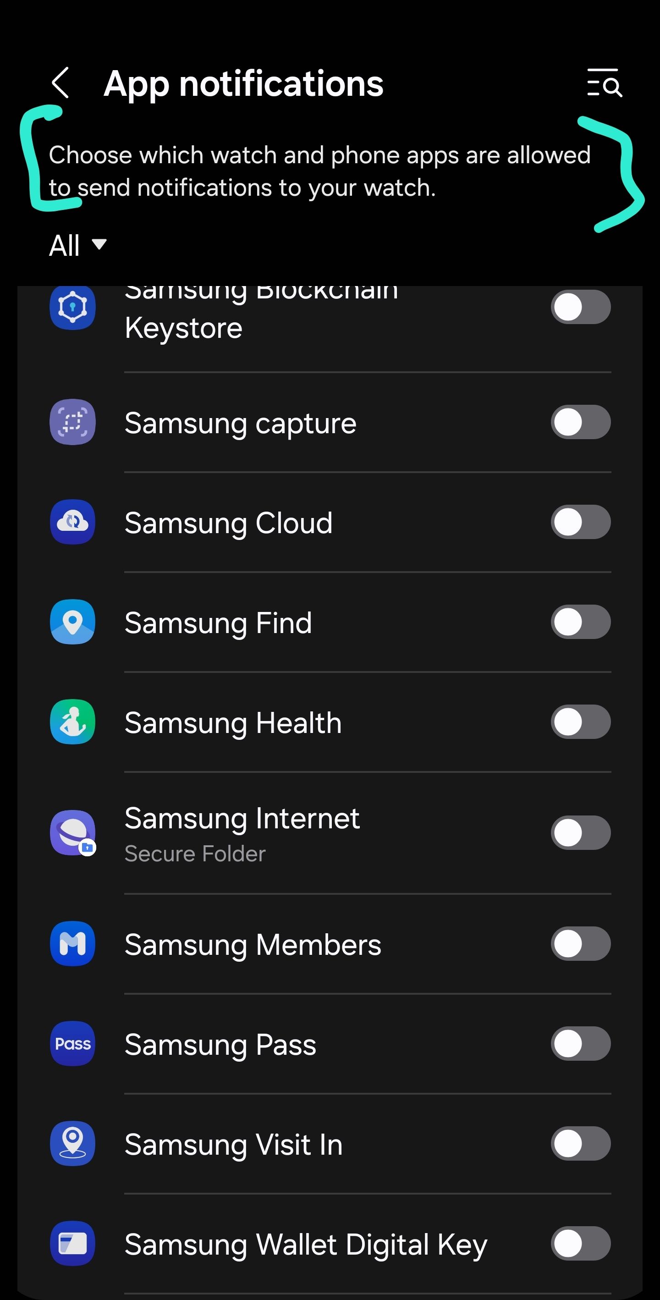This screenshot has width=660, height=1300.
Task: Tap the Samsung Wallet Digital Key icon
Action: (x=73, y=1244)
